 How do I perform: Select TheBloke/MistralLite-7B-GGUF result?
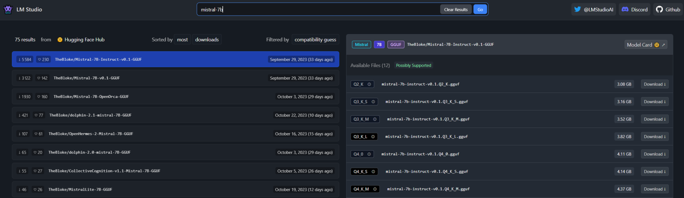[x=175, y=190]
